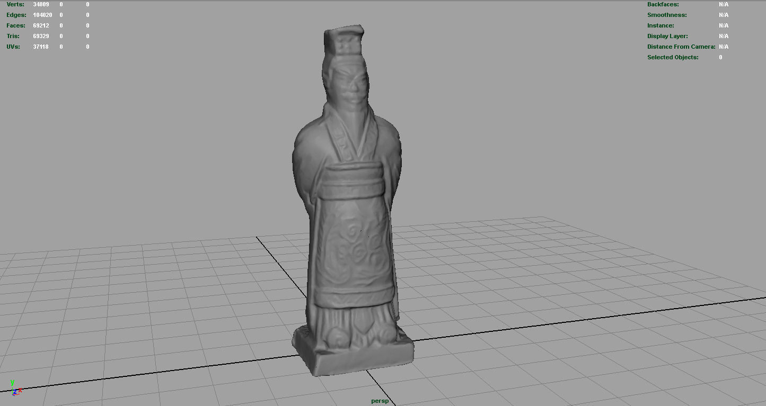The width and height of the screenshot is (766, 406).
Task: Click the UVs: label in the HUD
Action: coord(13,47)
